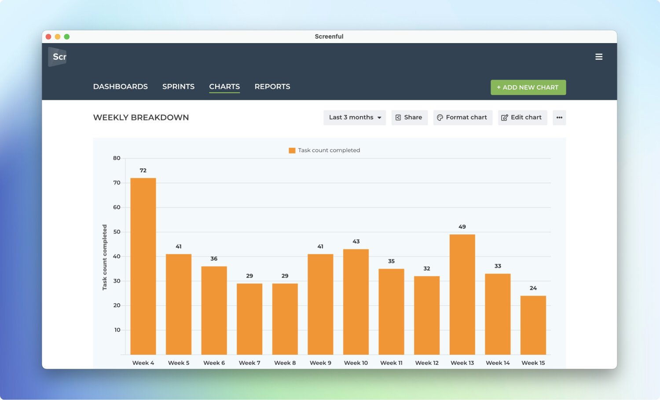The height and width of the screenshot is (400, 660).
Task: Click the Week 13 axis label
Action: pos(462,363)
